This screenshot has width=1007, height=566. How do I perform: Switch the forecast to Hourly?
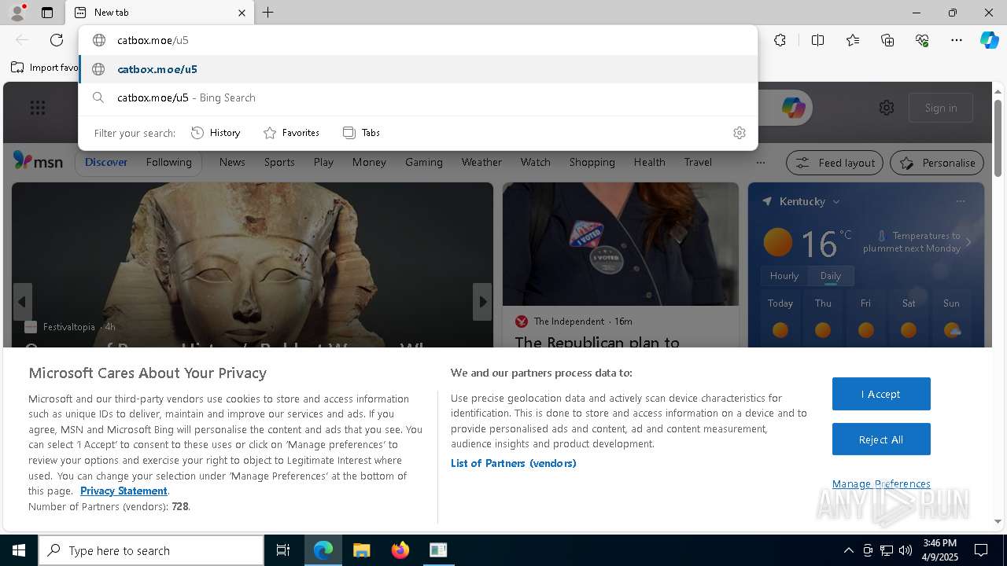(784, 276)
